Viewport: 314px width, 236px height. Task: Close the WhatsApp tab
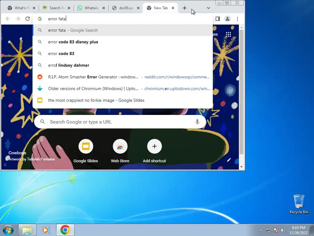pos(104,8)
